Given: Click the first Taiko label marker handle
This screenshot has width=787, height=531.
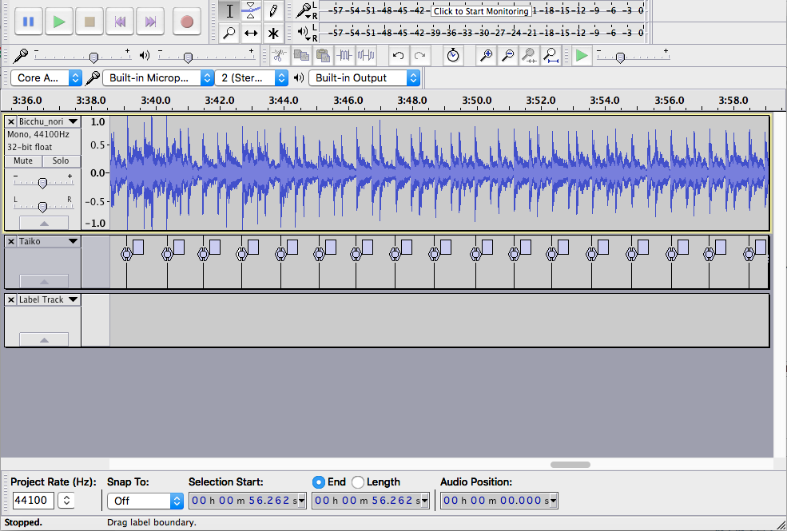Looking at the screenshot, I should click(x=126, y=255).
